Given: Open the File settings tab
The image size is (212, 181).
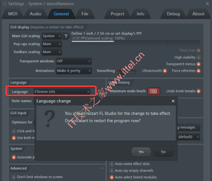Looking at the screenshot, I should (85, 14).
